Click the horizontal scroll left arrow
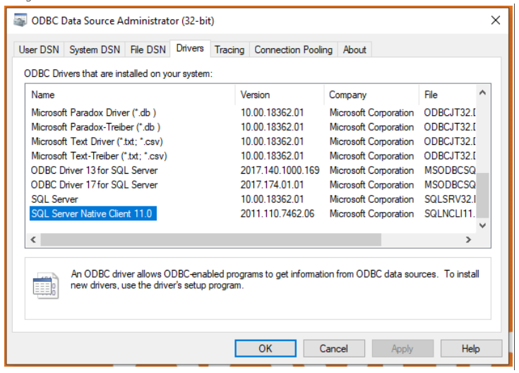Image resolution: width=519 pixels, height=373 pixels. (x=33, y=239)
